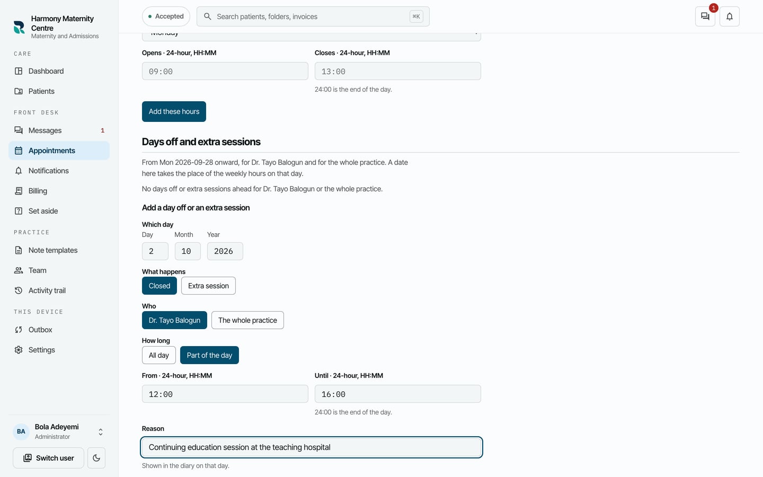Image resolution: width=763 pixels, height=477 pixels.
Task: Click the Switch user button
Action: [48, 458]
